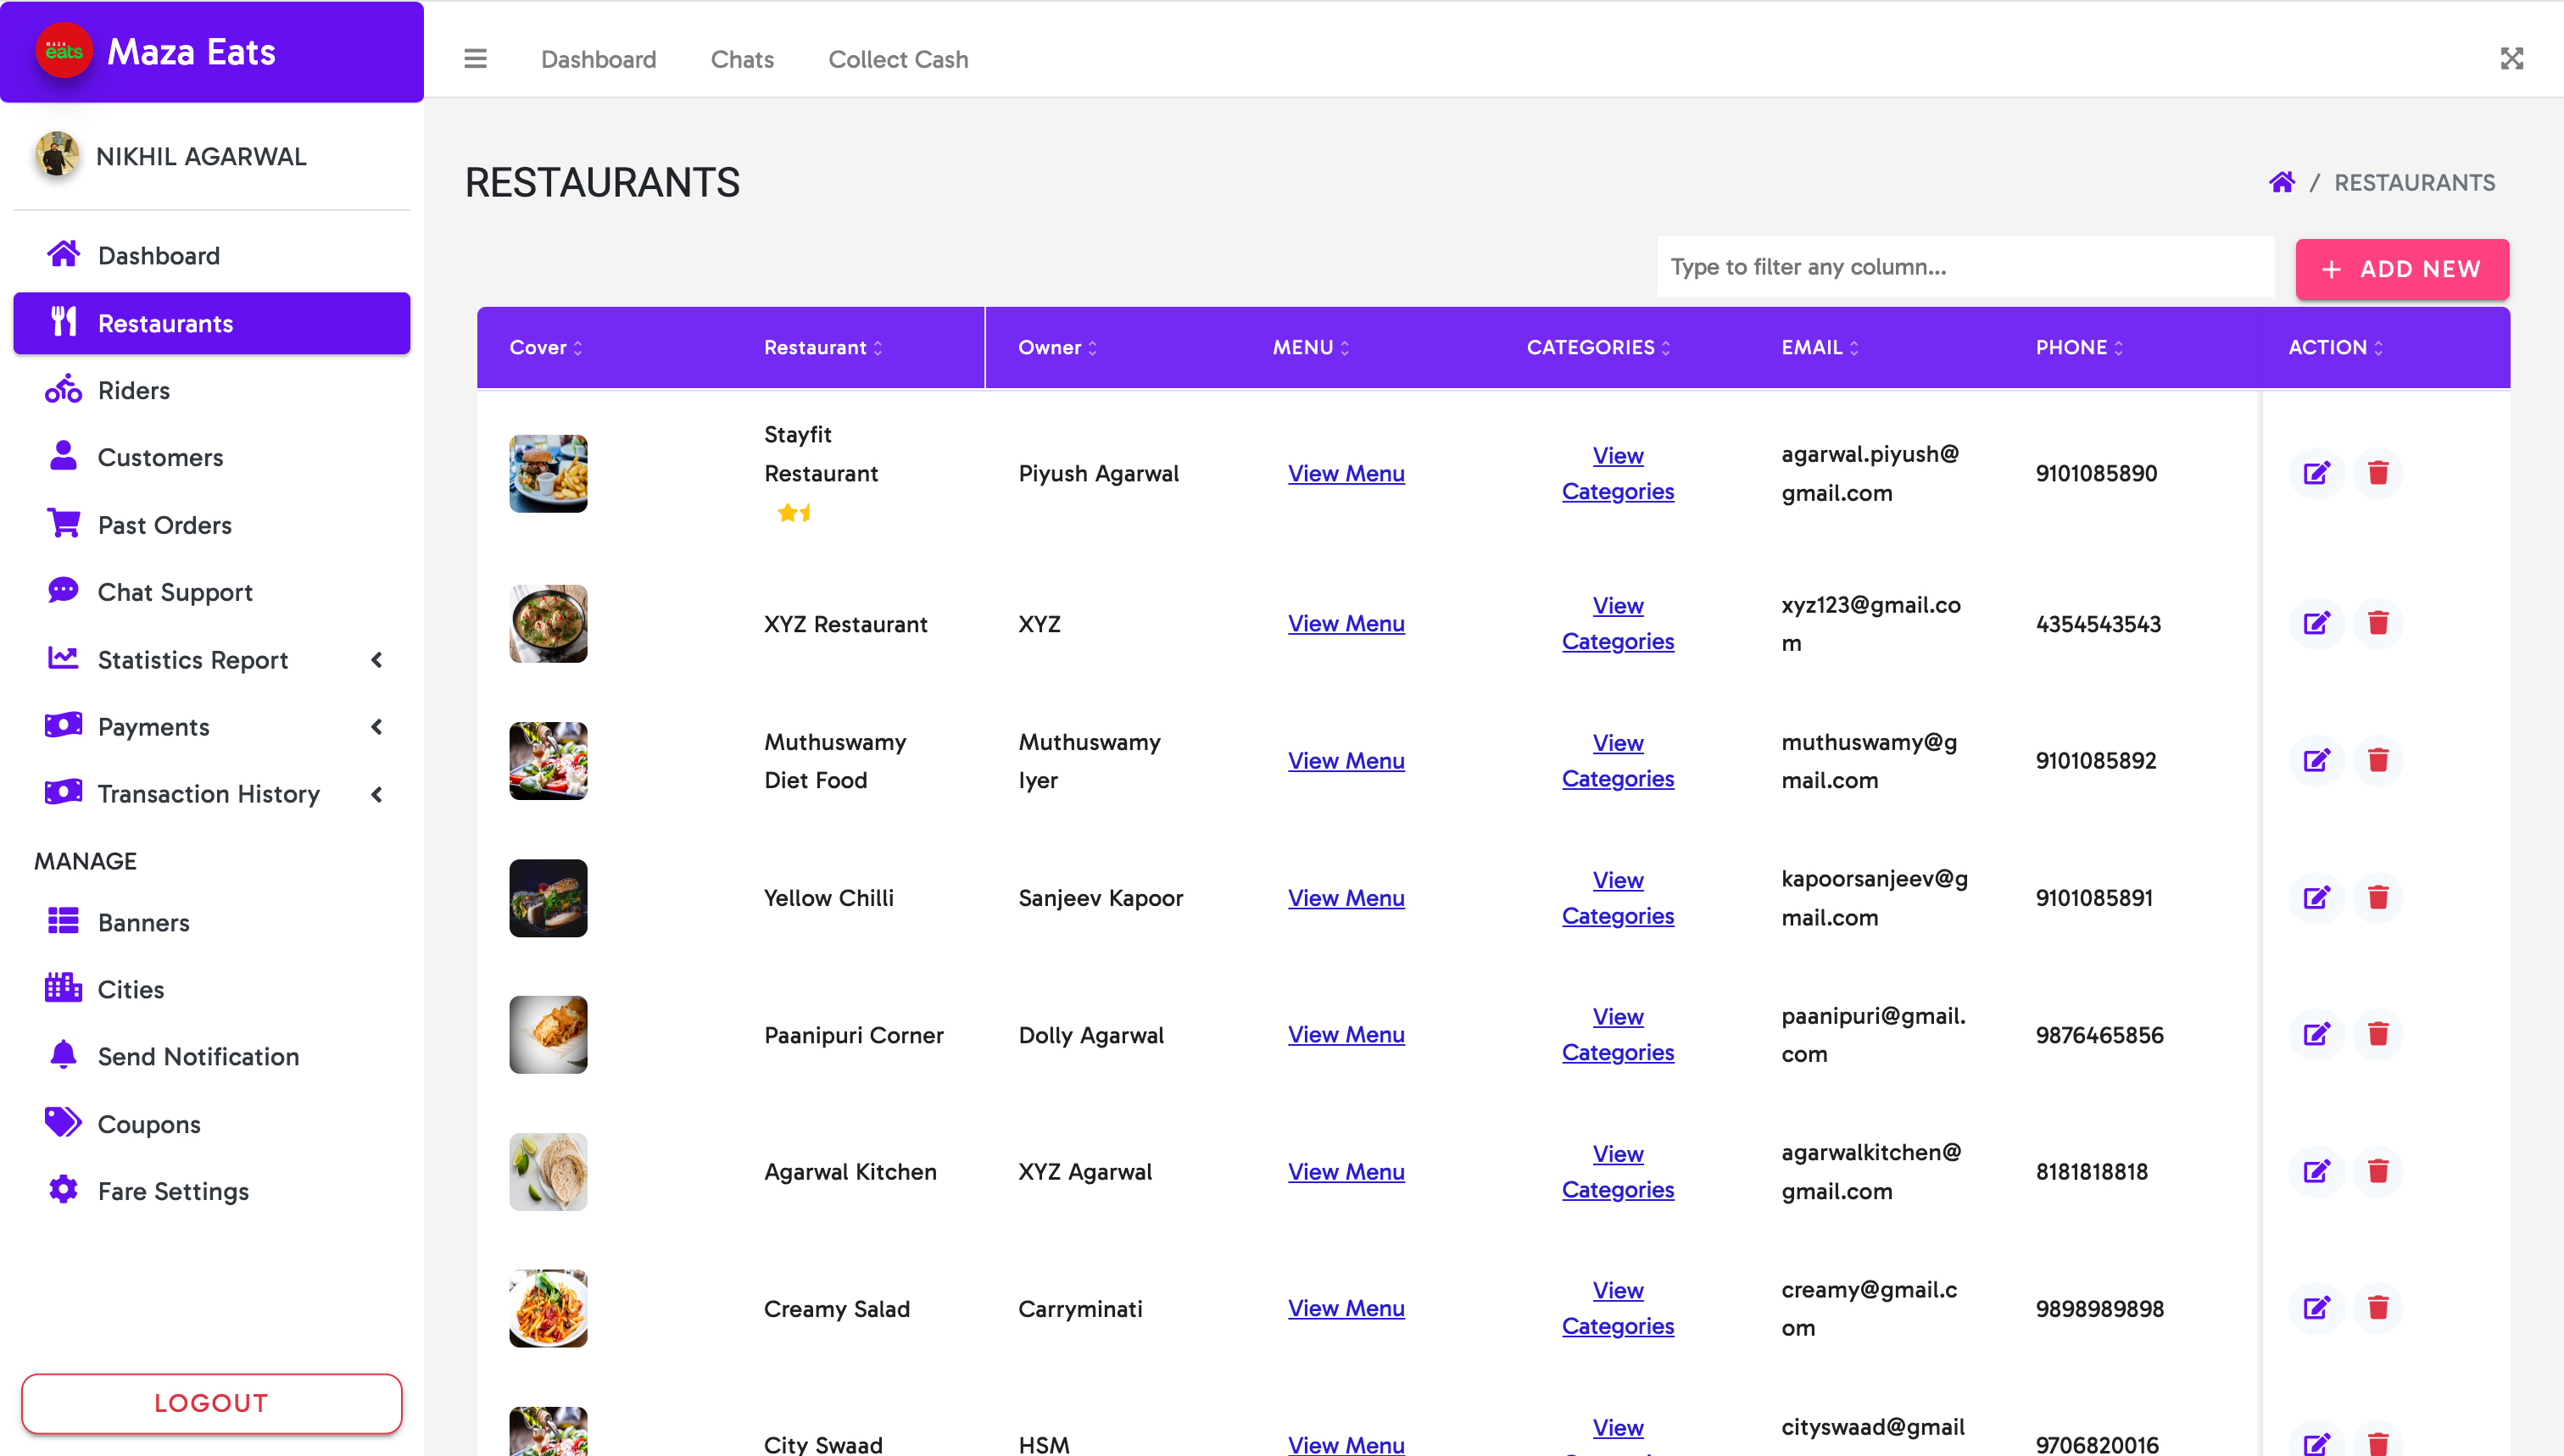The width and height of the screenshot is (2564, 1456).
Task: Select the Riders icon in sidebar
Action: pyautogui.click(x=62, y=390)
